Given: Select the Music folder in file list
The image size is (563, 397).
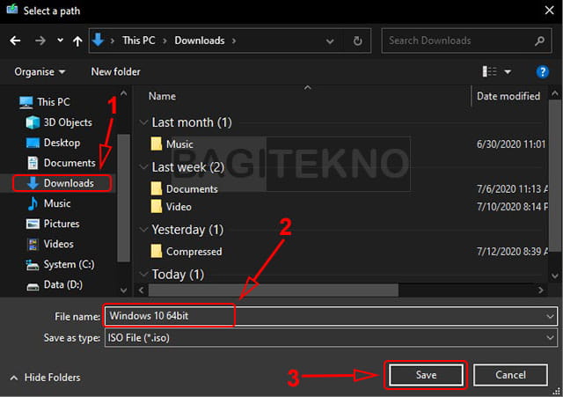Looking at the screenshot, I should coord(172,144).
